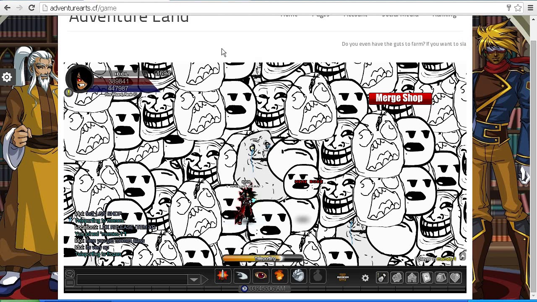Reload the page with the refresh icon
Viewport: 537px width, 302px height.
[x=31, y=8]
